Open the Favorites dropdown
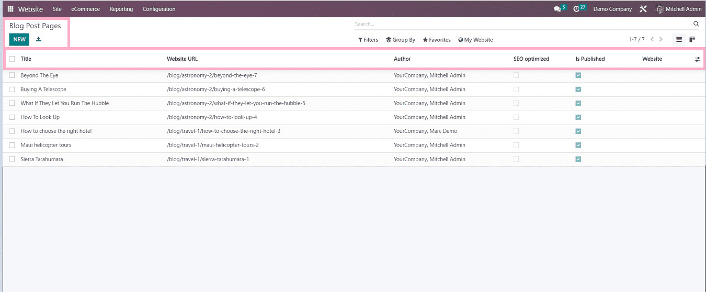The height and width of the screenshot is (292, 706). [437, 40]
